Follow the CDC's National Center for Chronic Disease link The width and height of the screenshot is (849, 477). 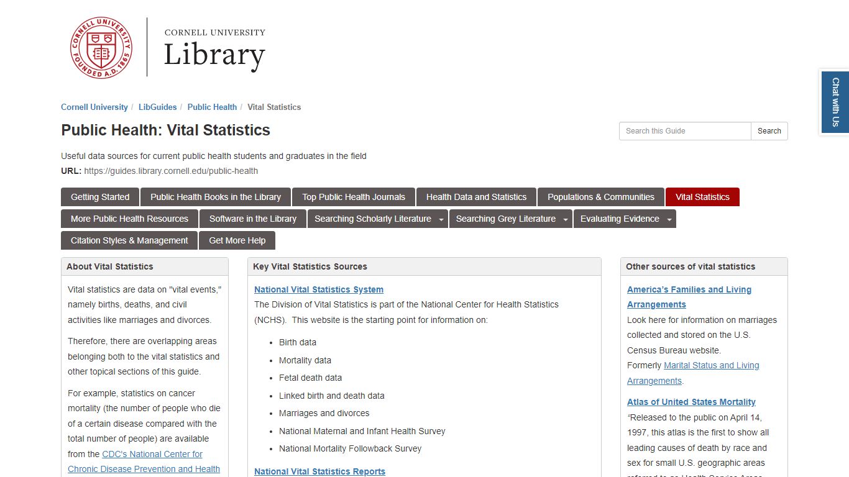click(144, 461)
